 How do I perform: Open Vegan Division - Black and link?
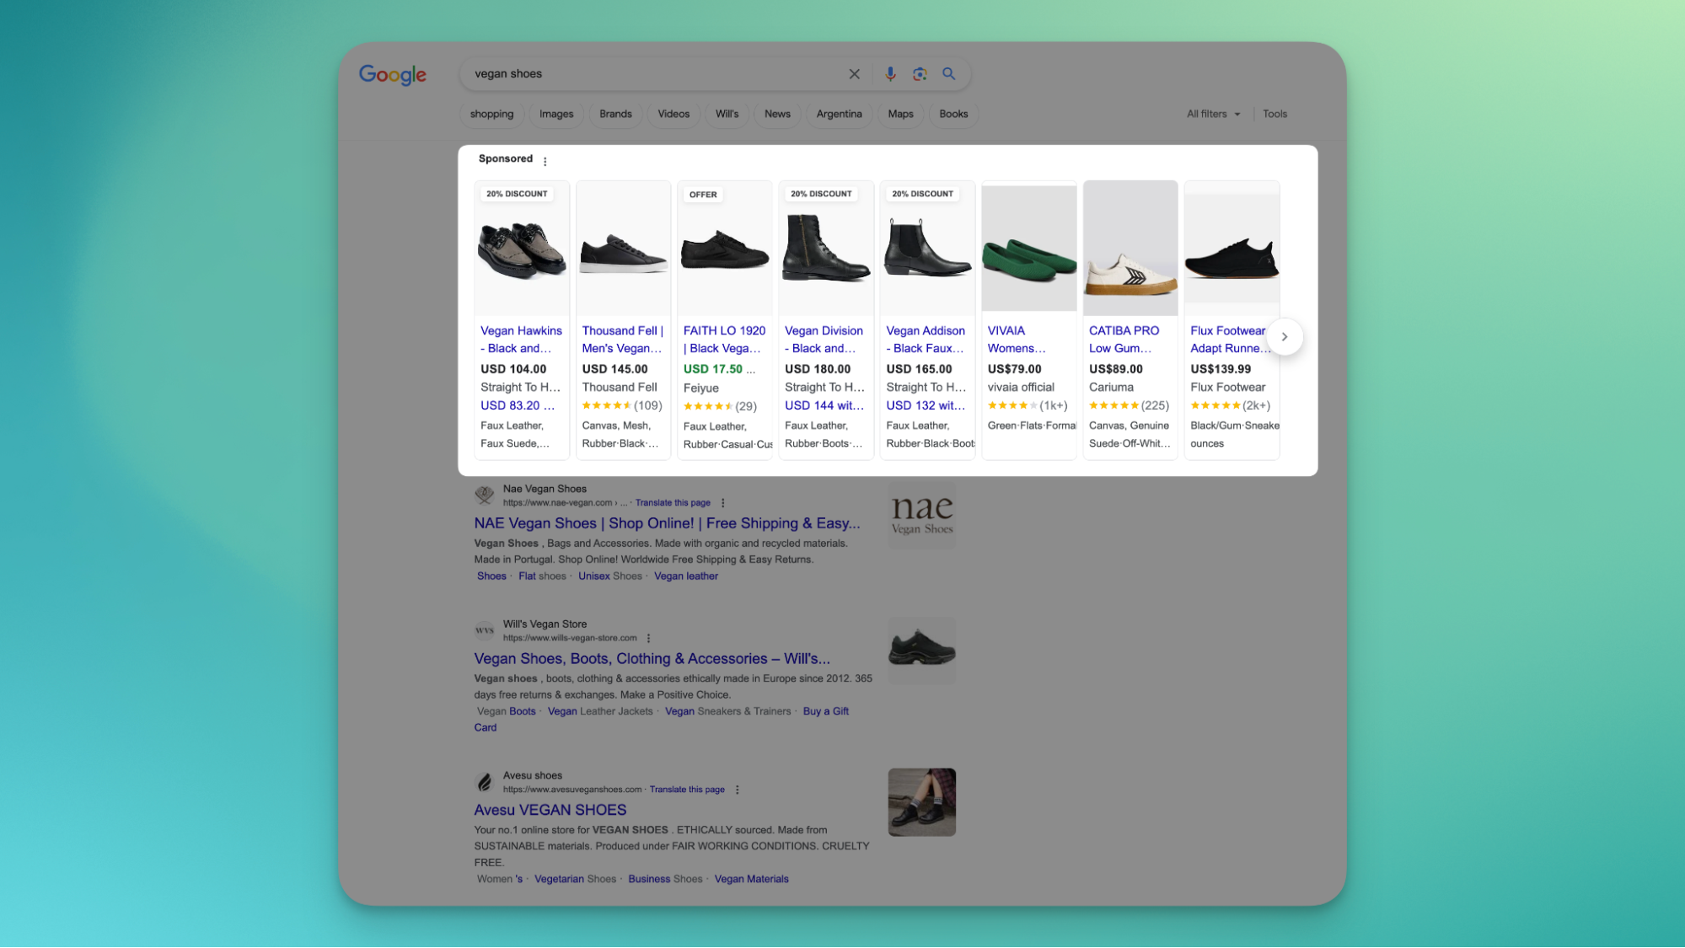point(824,340)
